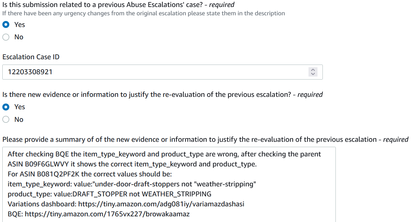This screenshot has width=414, height=222.
Task: Click the "Is this submission related" question label
Action: [x=118, y=5]
